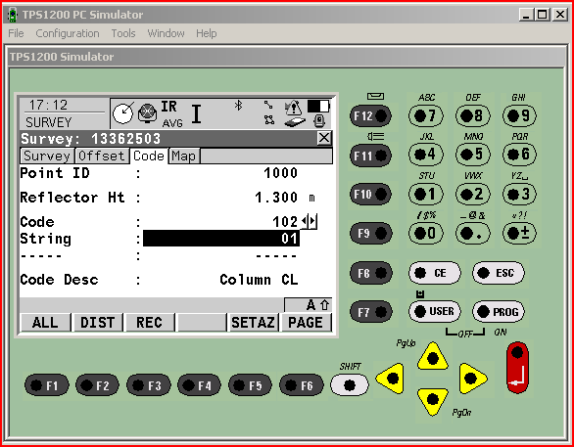Select the Reflector Ht value 1.300

coord(276,198)
